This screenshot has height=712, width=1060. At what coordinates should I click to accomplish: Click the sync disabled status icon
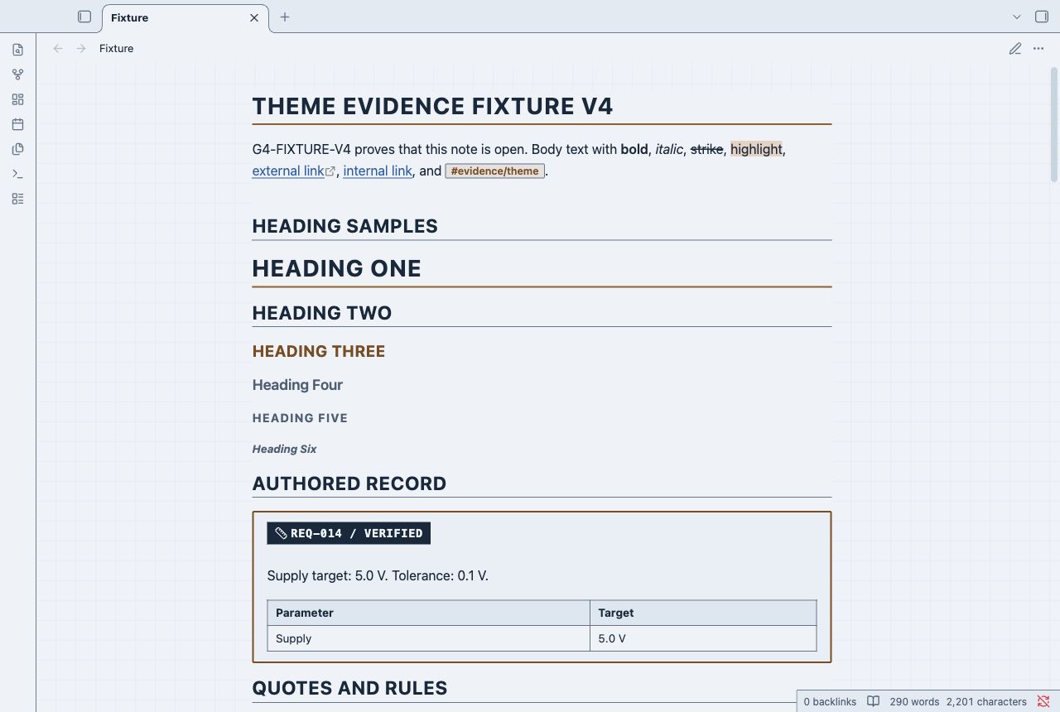(1043, 701)
